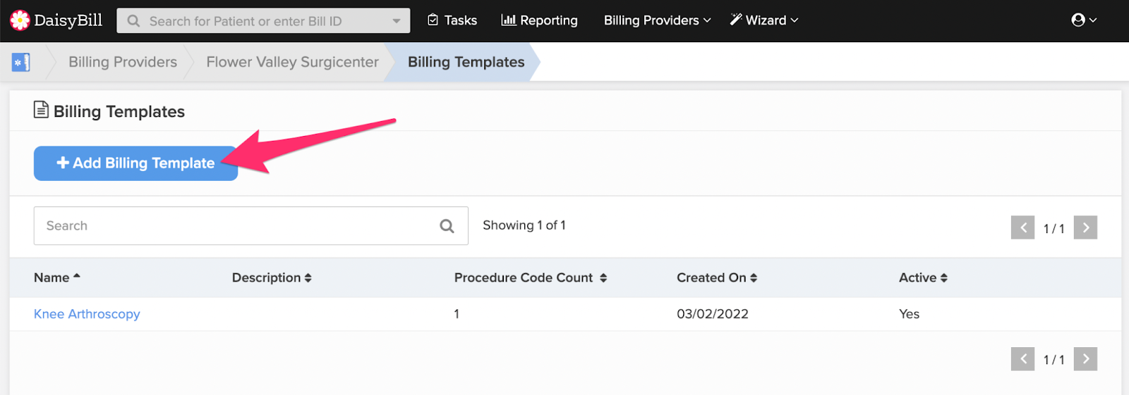
Task: Navigate to Flower Valley Surgicenter breadcrumb
Action: (292, 62)
